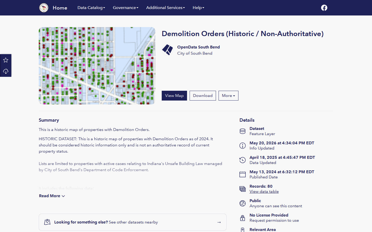Viewport: 372px width, 232px height.
Task: Click the demolition orders map thumbnail
Action: (x=97, y=66)
